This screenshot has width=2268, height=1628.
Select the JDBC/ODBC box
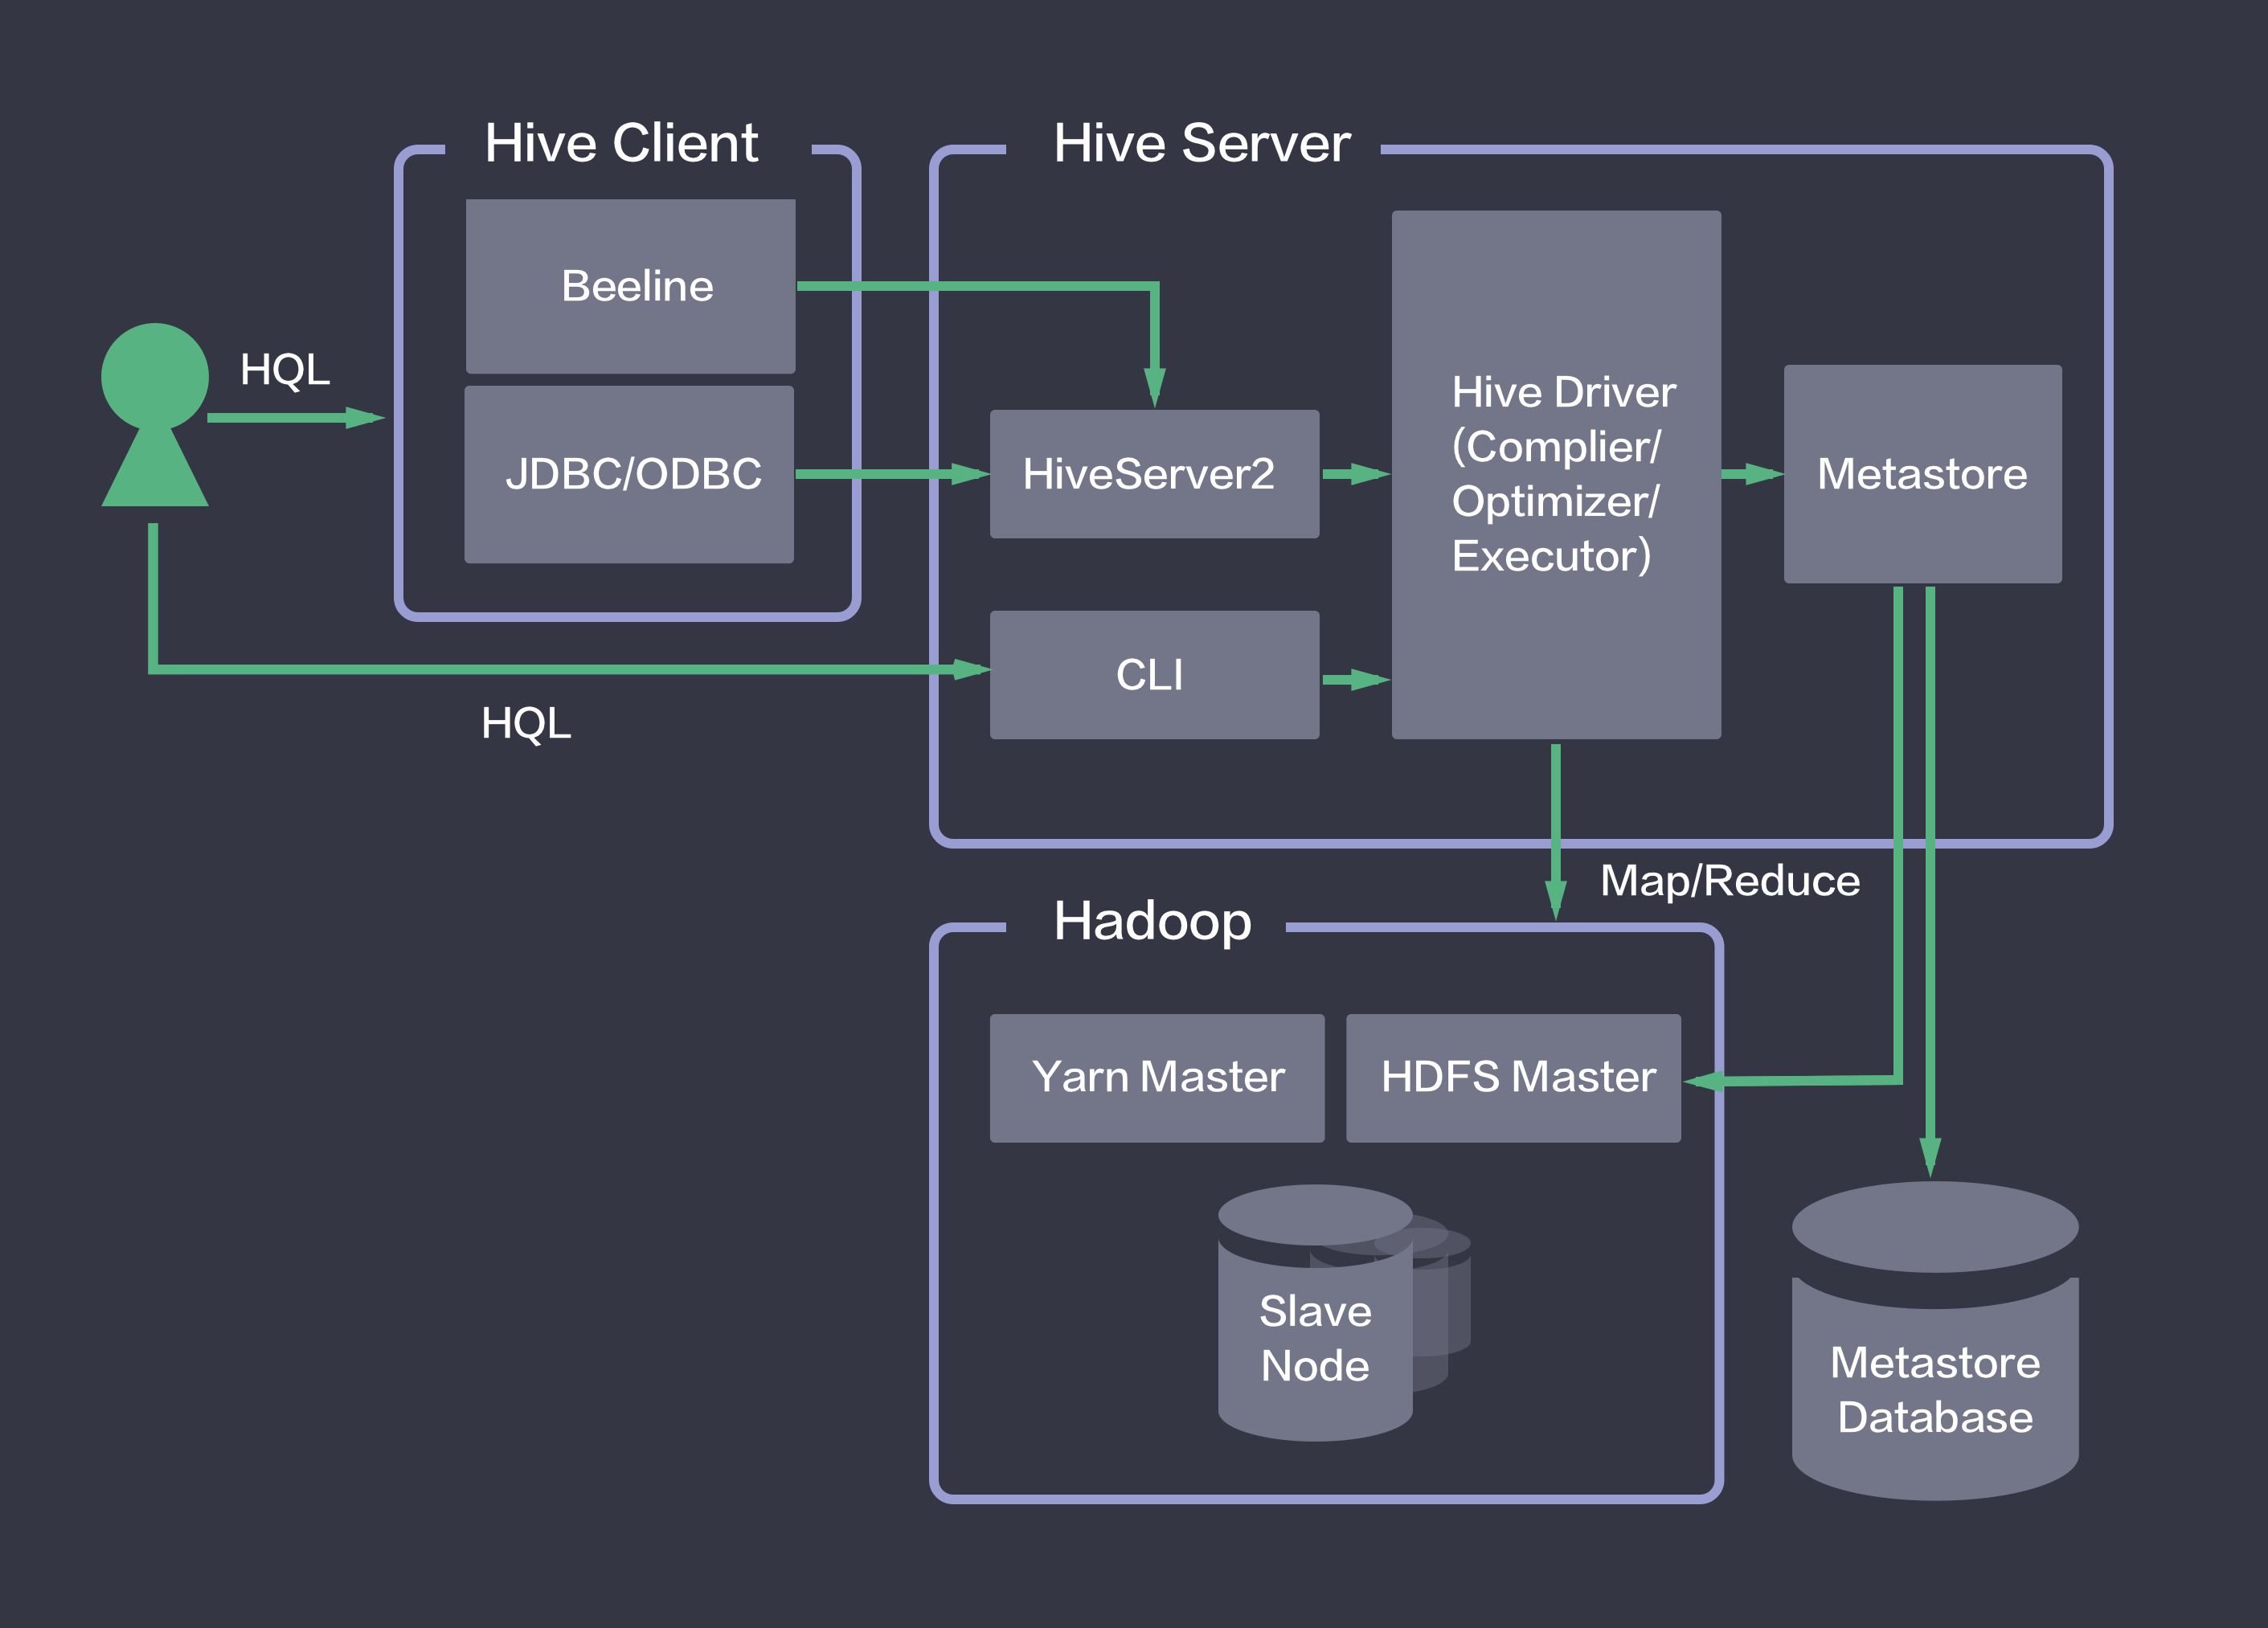coord(630,474)
